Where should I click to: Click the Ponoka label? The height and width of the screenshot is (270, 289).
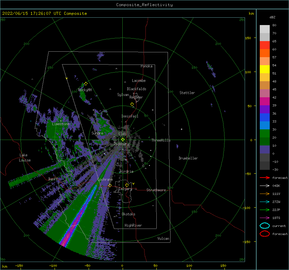tap(146, 66)
